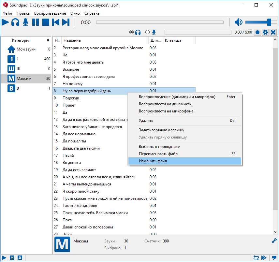The width and height of the screenshot is (279, 262).
Task: Click the Категория column header
Action: 21,40
